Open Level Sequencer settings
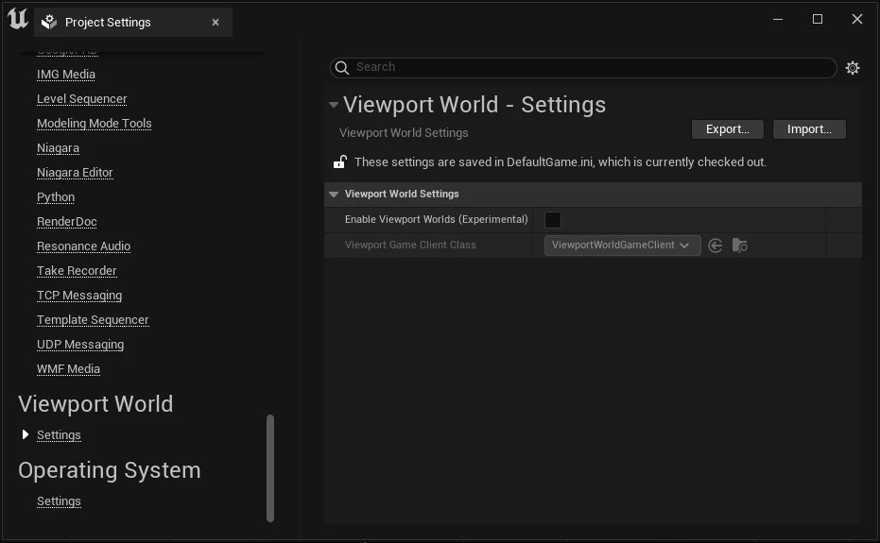 click(x=82, y=99)
